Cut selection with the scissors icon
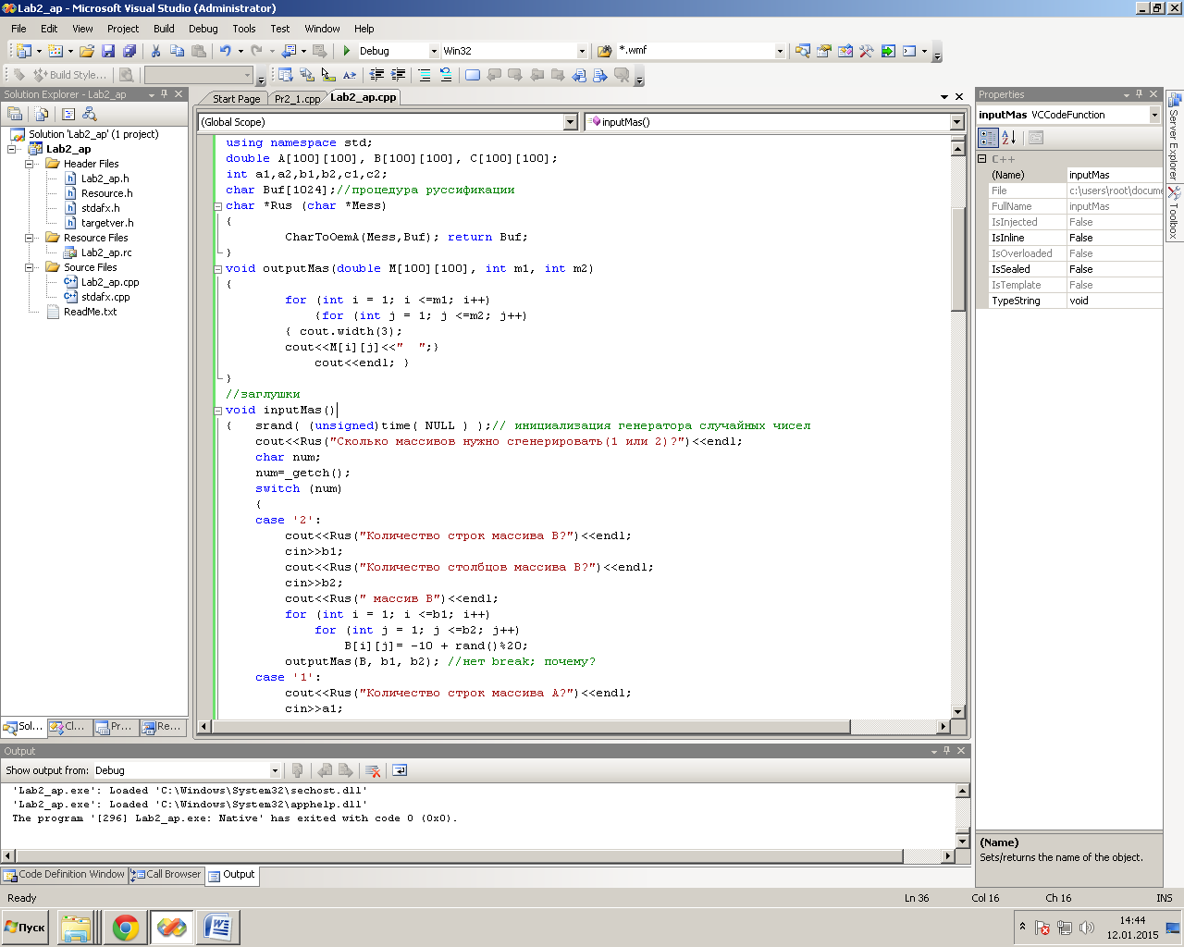 155,51
